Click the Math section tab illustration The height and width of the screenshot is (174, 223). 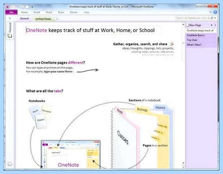pyautogui.click(x=120, y=111)
